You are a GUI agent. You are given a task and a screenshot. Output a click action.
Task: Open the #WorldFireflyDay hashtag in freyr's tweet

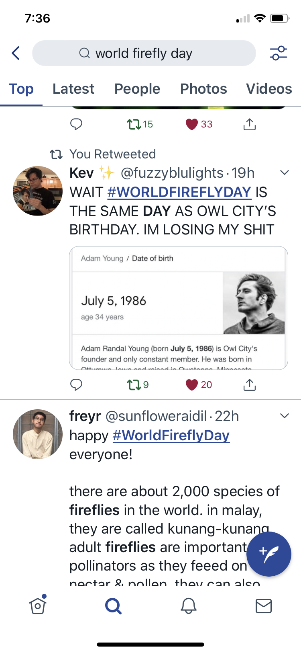[x=171, y=435]
